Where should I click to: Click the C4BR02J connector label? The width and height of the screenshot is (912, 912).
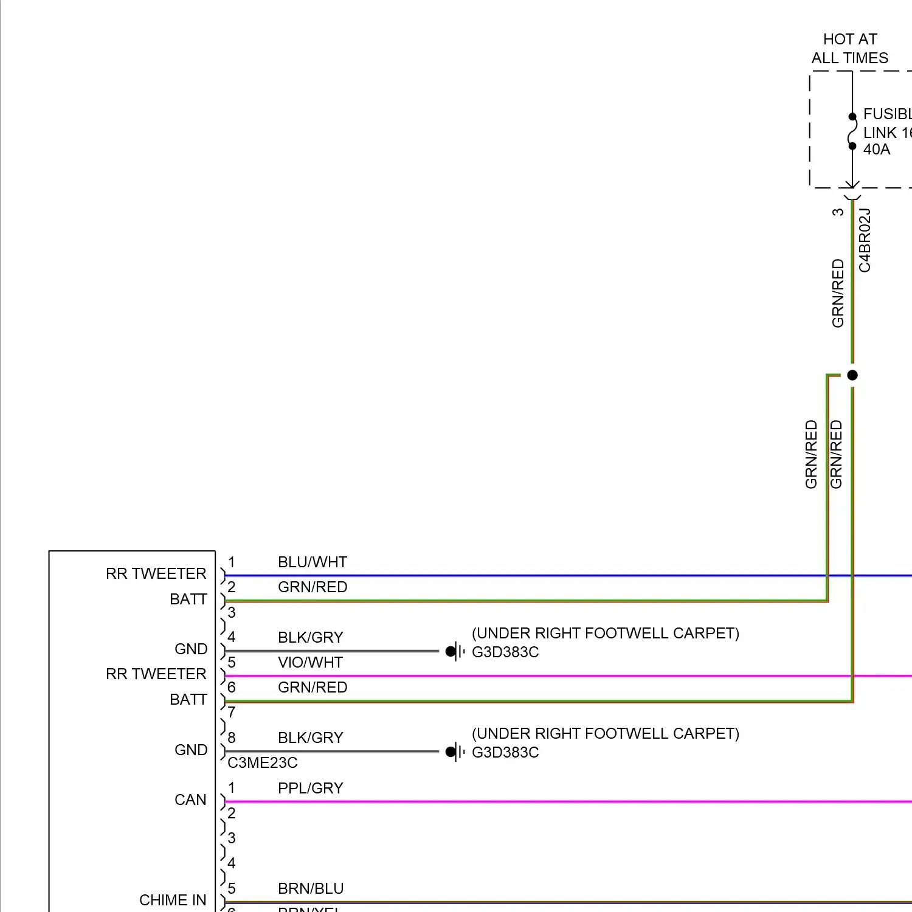point(865,240)
